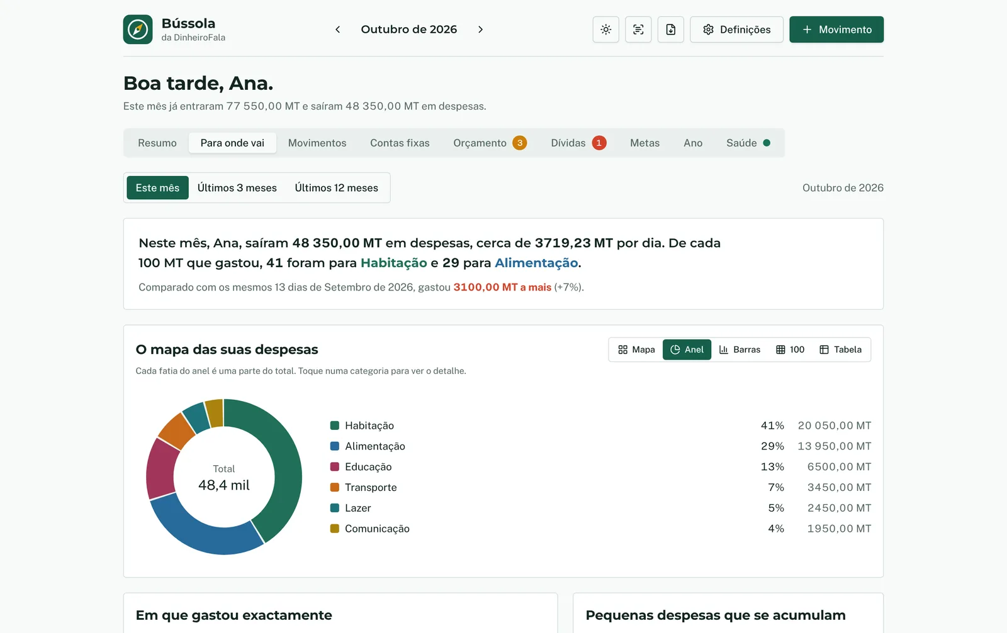Go to previous month arrow
The image size is (1007, 633).
[338, 30]
